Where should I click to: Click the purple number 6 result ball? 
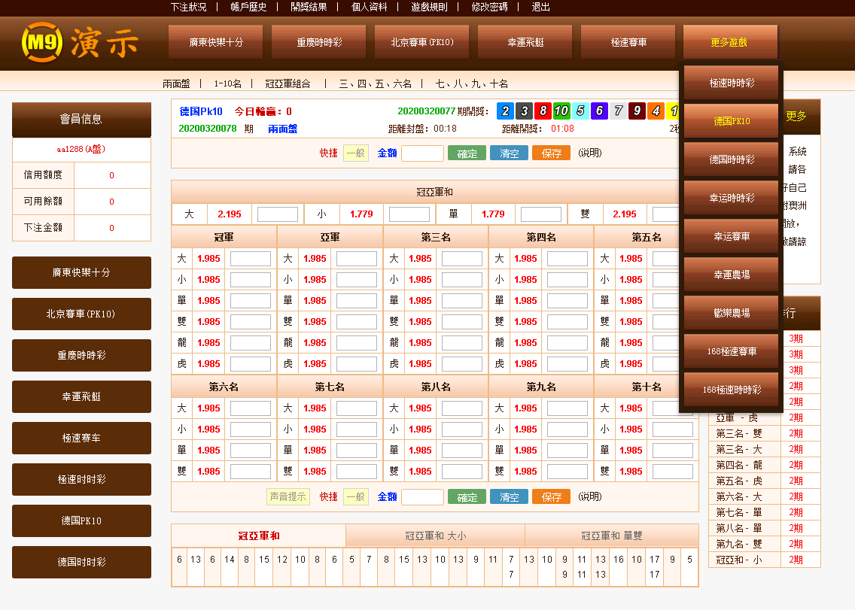(598, 111)
